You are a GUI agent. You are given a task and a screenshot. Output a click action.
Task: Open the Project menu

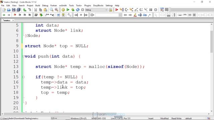point(30,5)
